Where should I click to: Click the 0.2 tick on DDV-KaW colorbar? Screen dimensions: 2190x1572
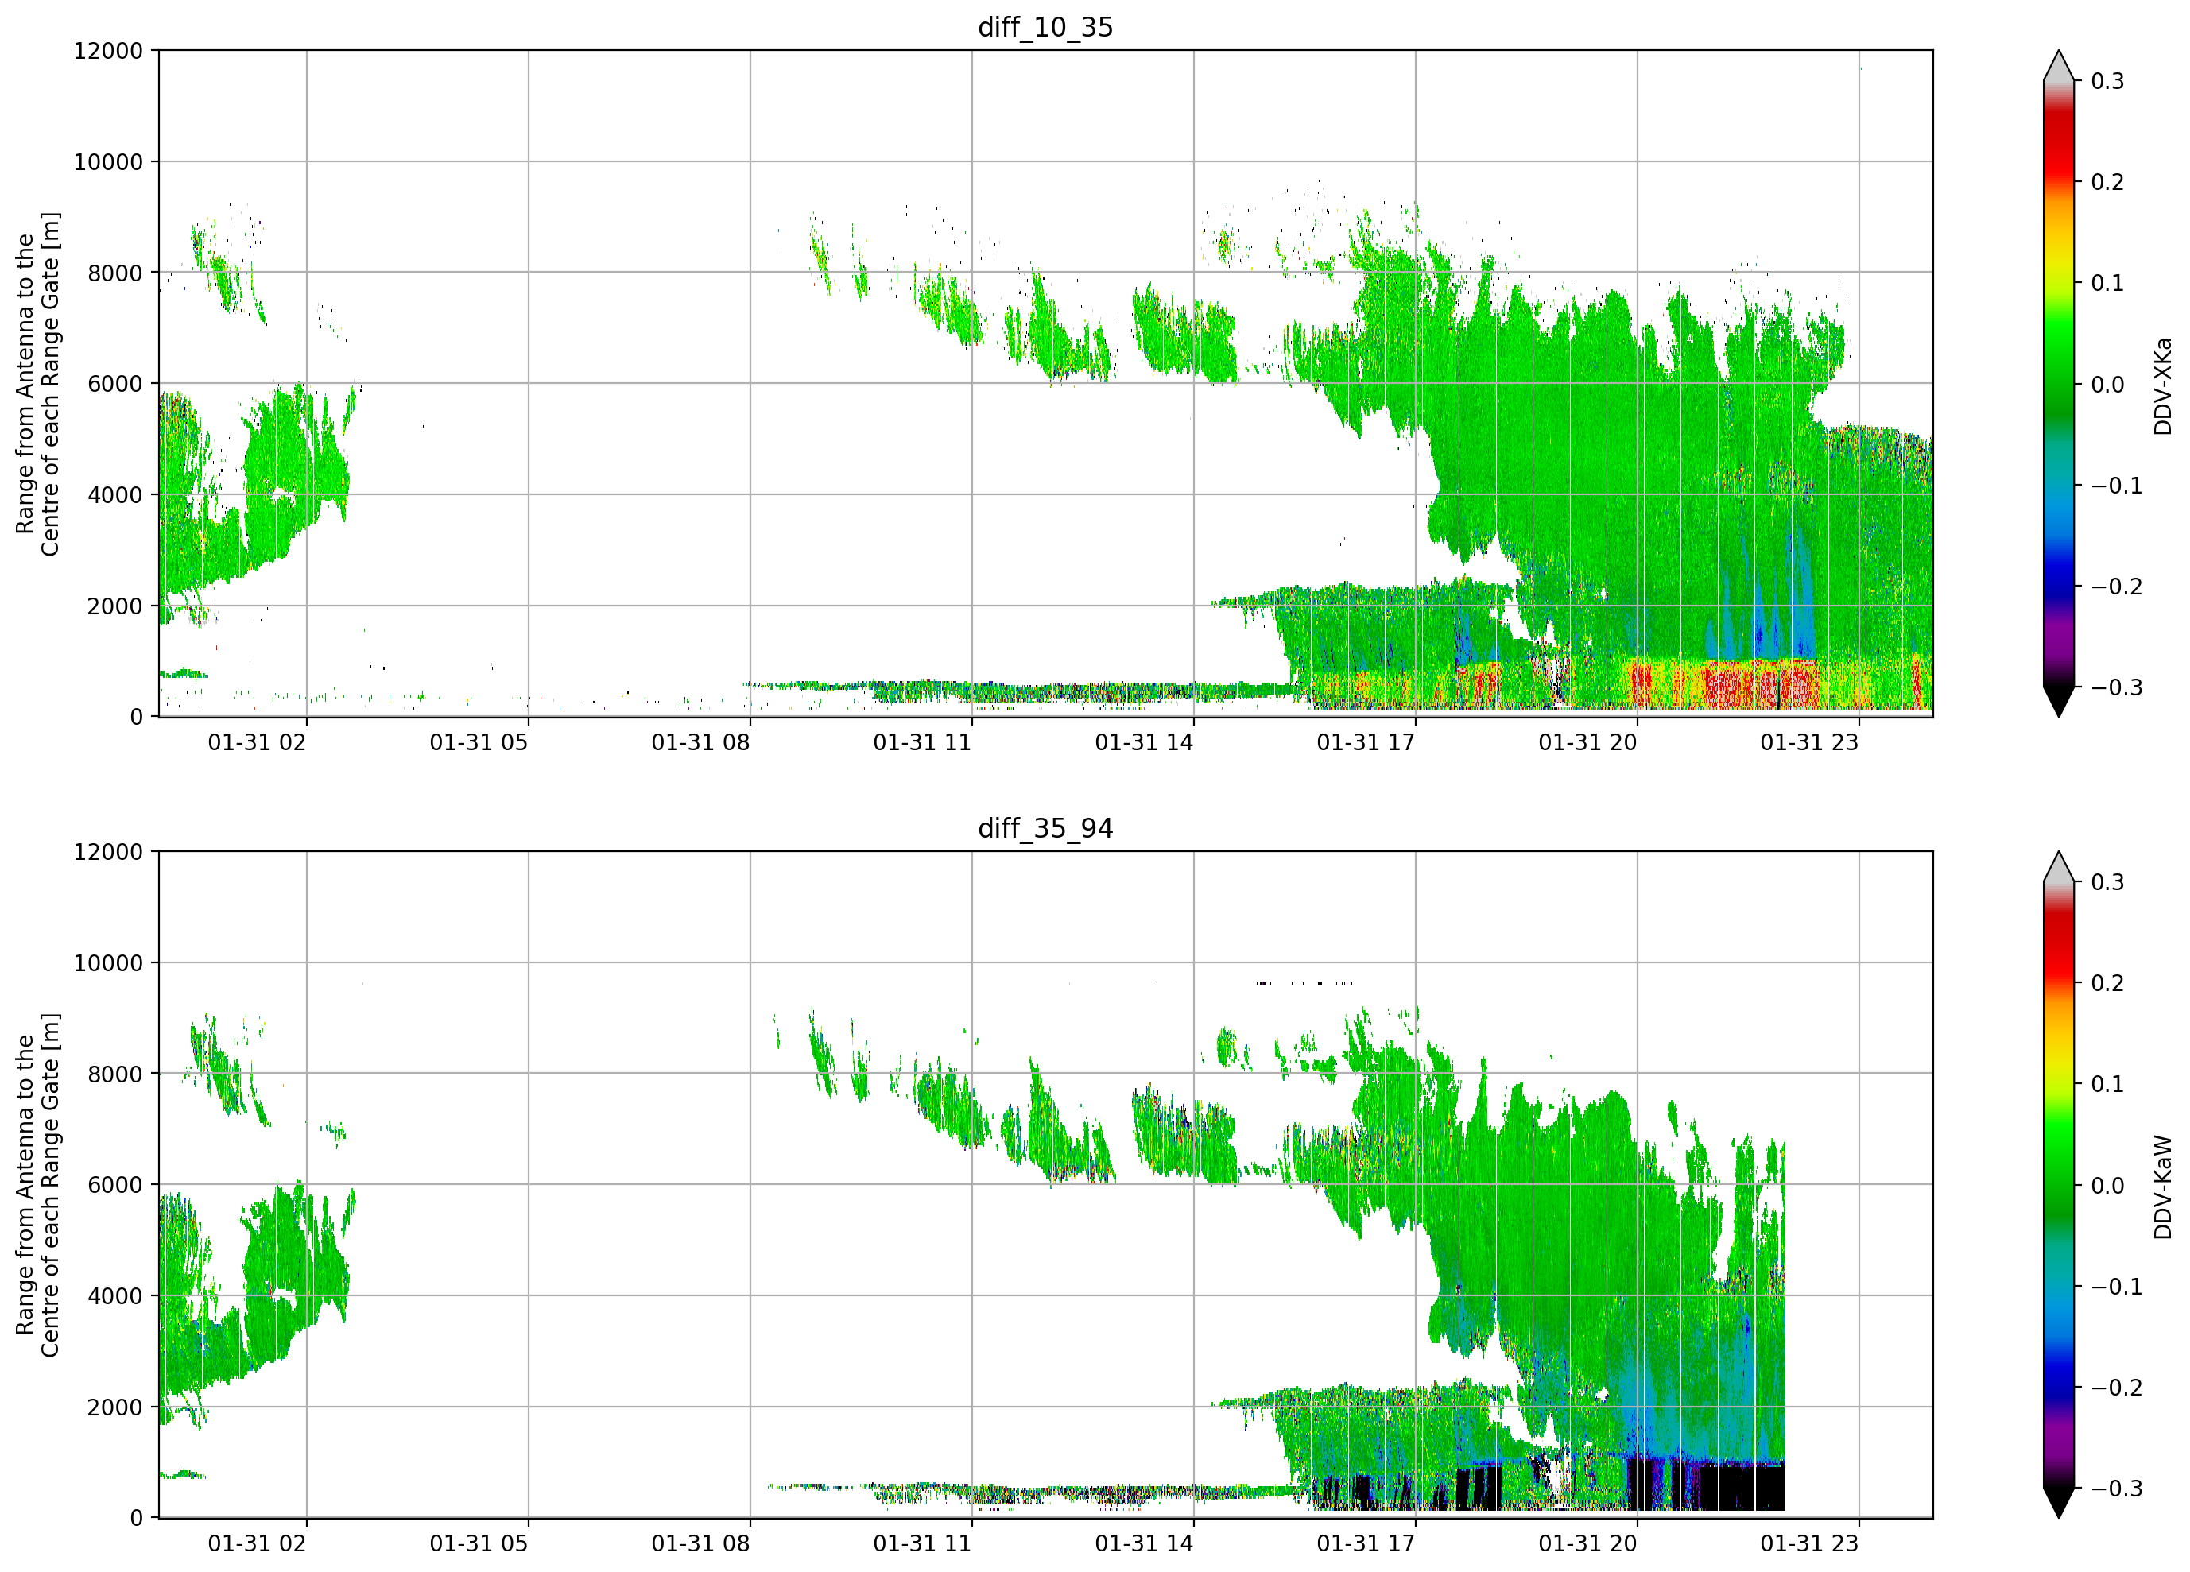coord(2108,984)
